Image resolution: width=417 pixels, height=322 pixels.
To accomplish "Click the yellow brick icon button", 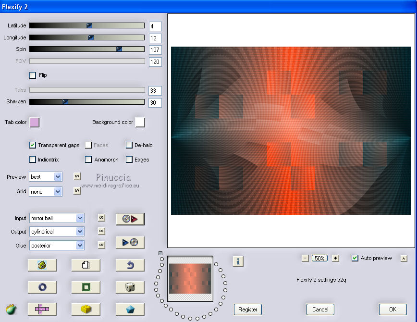I will (86, 309).
